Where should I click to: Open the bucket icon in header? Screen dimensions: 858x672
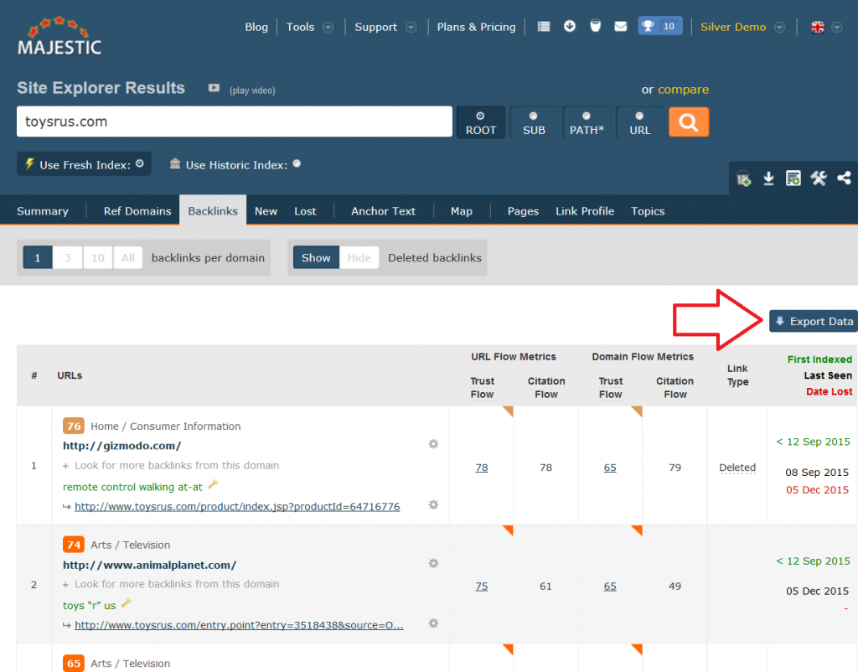596,26
